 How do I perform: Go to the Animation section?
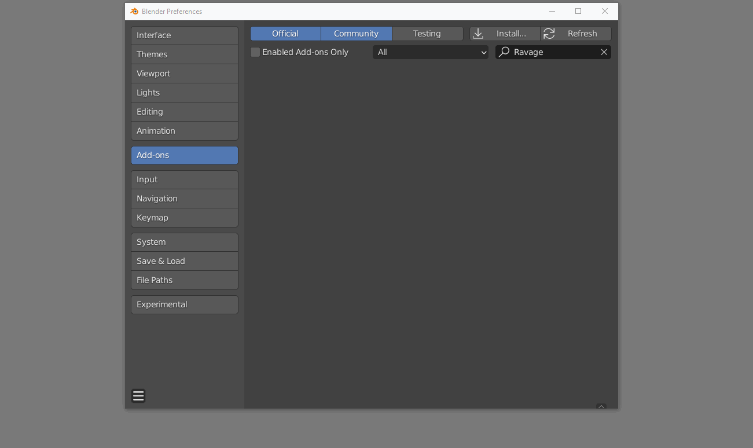point(185,131)
